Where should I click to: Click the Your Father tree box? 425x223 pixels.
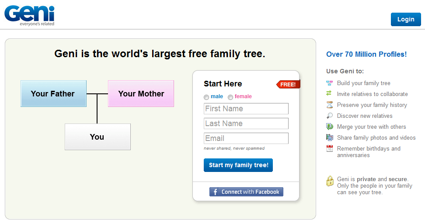tap(53, 93)
